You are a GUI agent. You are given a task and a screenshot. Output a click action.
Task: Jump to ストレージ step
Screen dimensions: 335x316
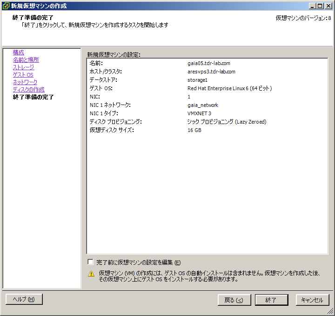(23, 67)
